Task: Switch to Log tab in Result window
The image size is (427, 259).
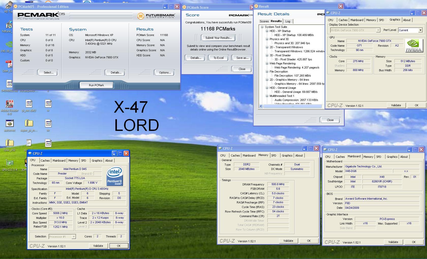Action: point(288,21)
